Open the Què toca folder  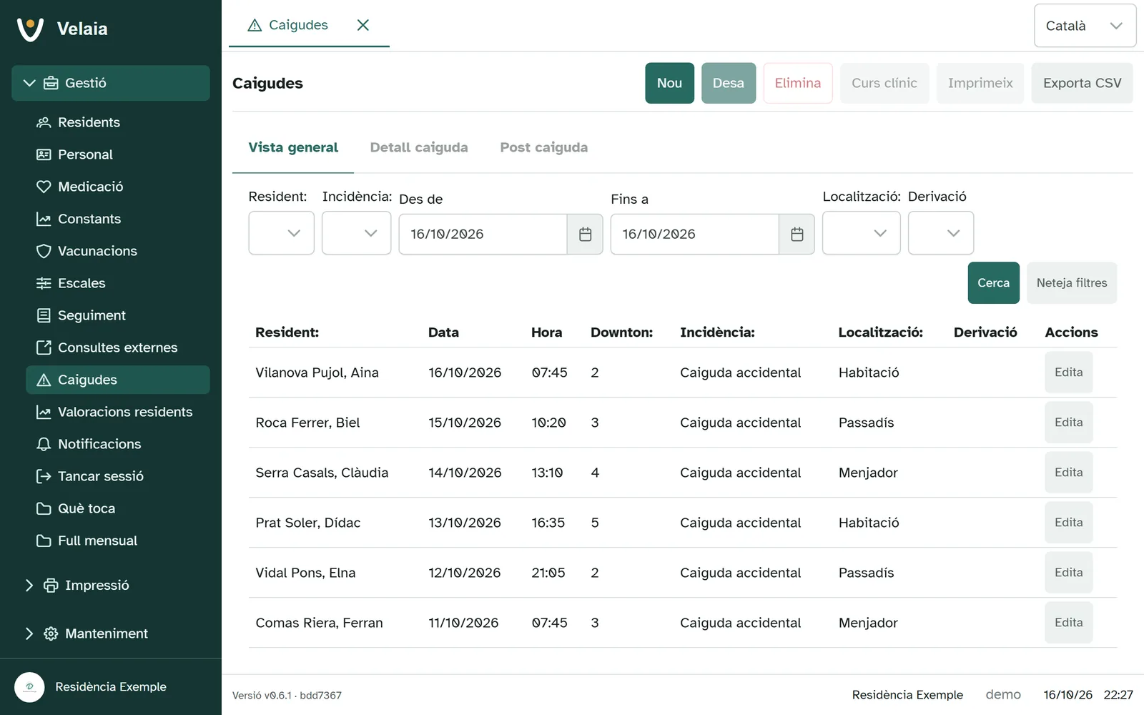click(118, 508)
